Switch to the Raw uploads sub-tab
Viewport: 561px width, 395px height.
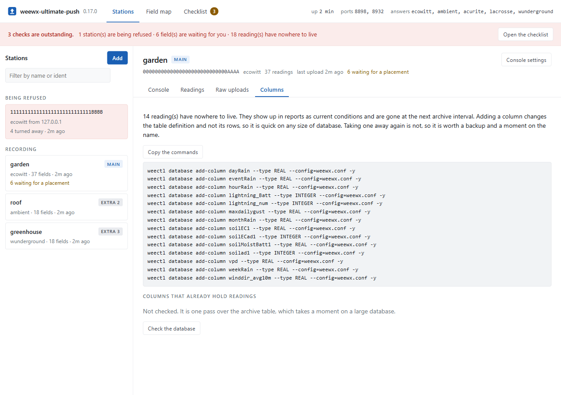click(232, 90)
